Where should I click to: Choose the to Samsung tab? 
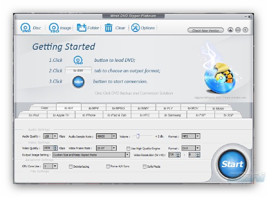pos(173,115)
